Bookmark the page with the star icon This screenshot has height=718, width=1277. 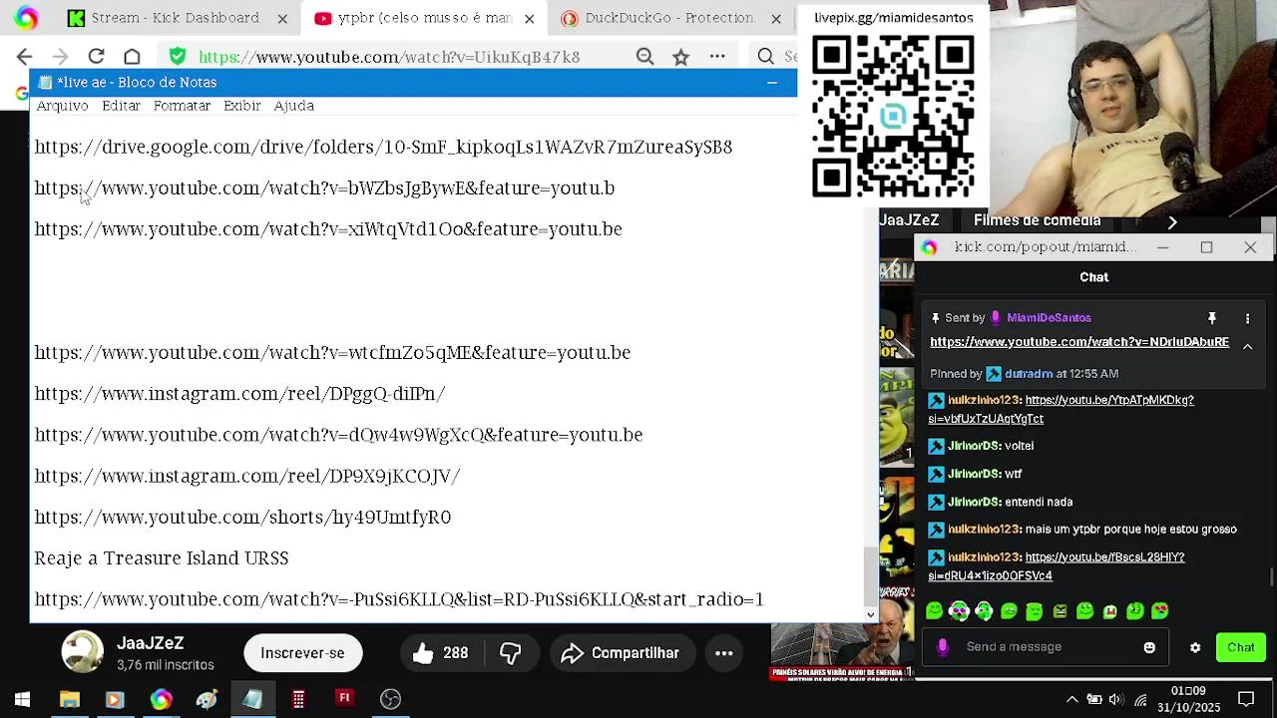click(680, 57)
